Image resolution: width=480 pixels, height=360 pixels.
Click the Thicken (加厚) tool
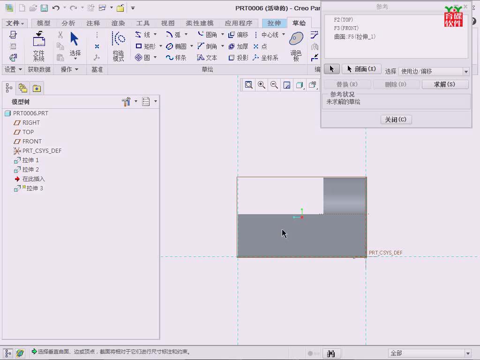pyautogui.click(x=238, y=46)
